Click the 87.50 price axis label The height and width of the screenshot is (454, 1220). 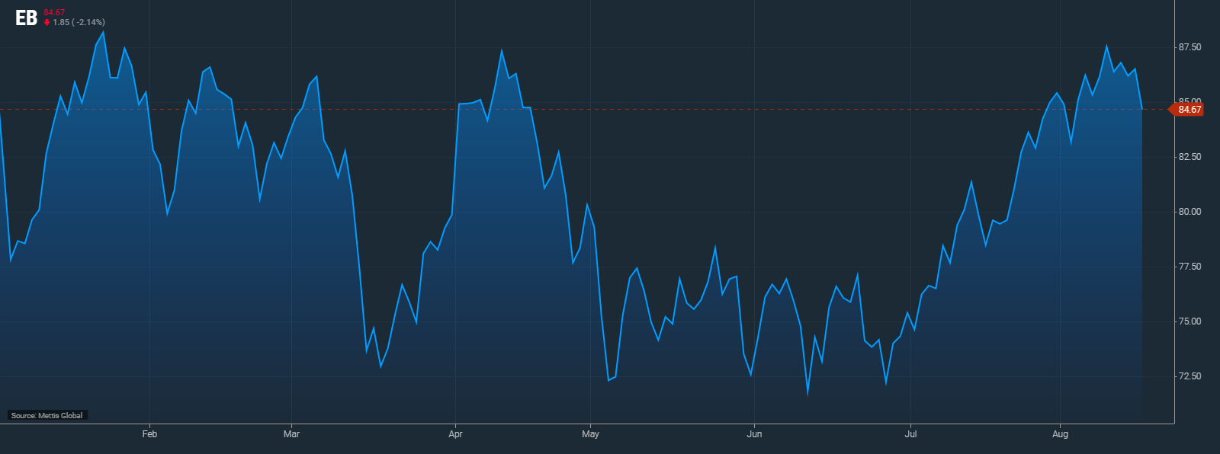pos(1189,47)
